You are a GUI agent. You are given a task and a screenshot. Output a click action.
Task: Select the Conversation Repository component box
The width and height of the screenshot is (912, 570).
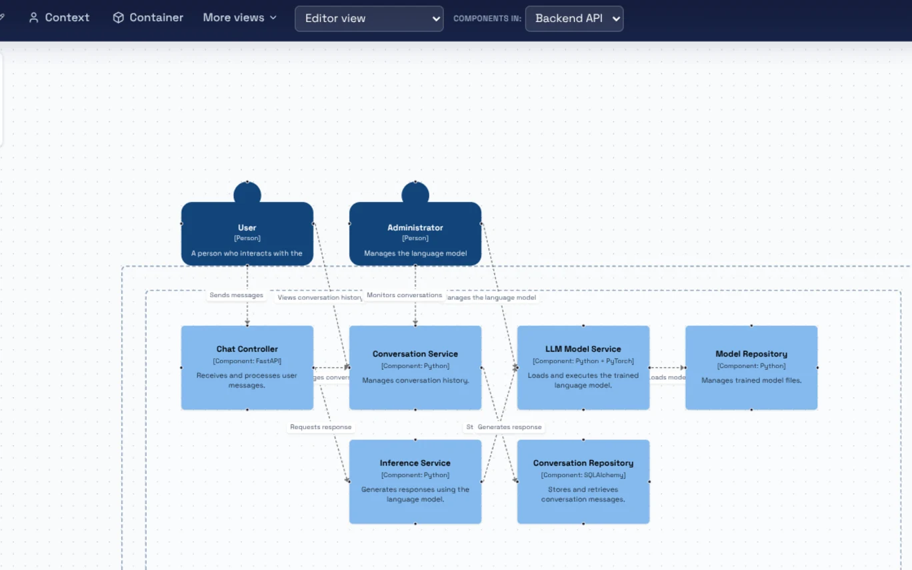tap(583, 481)
